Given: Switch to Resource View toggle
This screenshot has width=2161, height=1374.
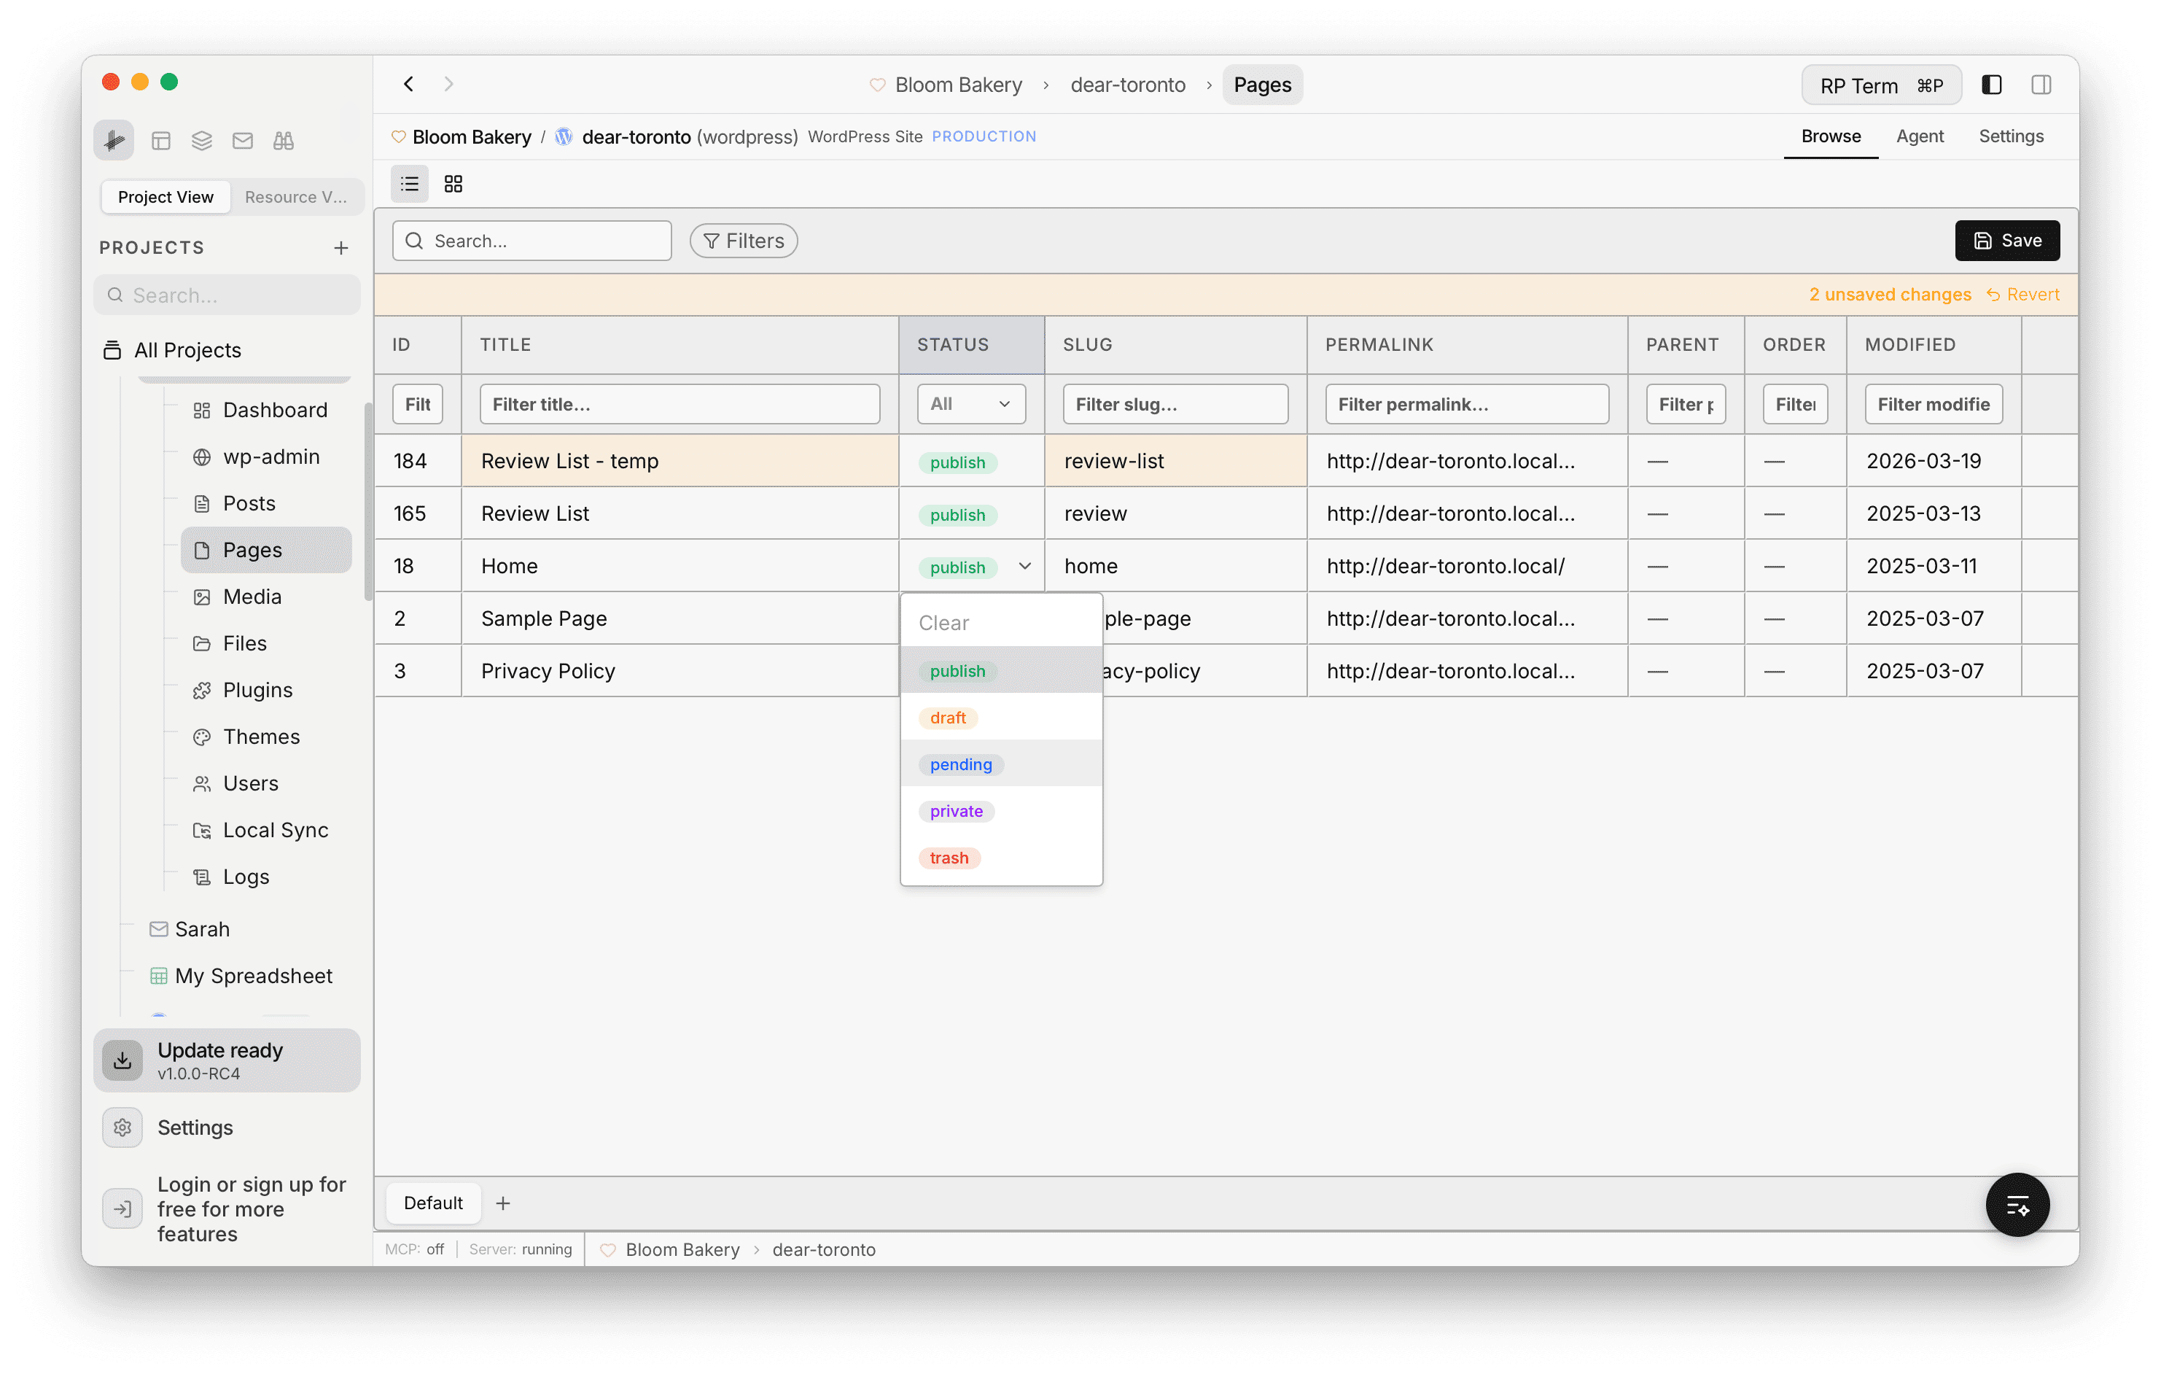Looking at the screenshot, I should pos(296,196).
